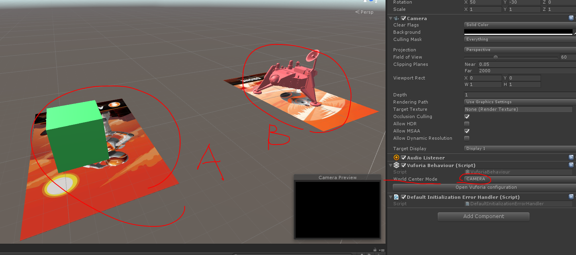Click the Scale Z field
This screenshot has height=255, width=576.
click(x=562, y=9)
